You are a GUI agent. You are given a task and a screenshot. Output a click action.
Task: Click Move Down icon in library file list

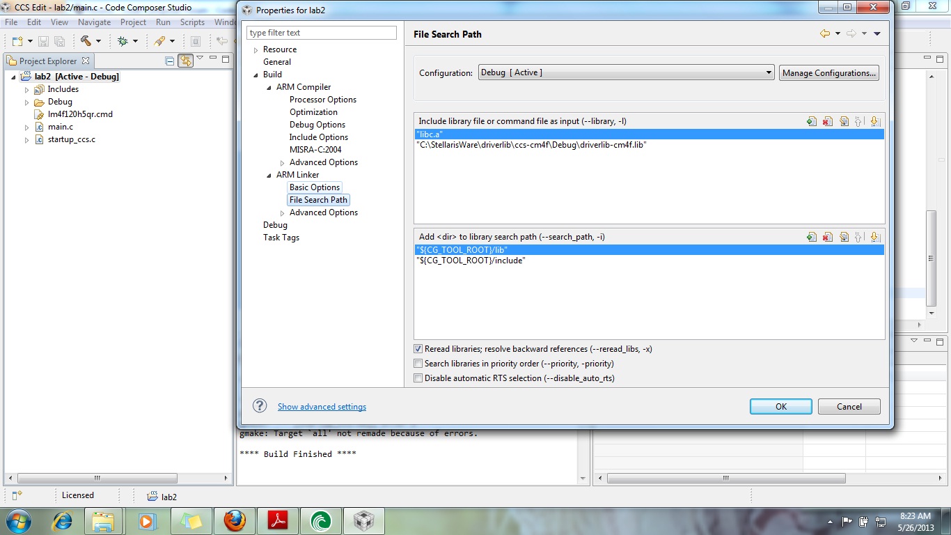click(874, 121)
